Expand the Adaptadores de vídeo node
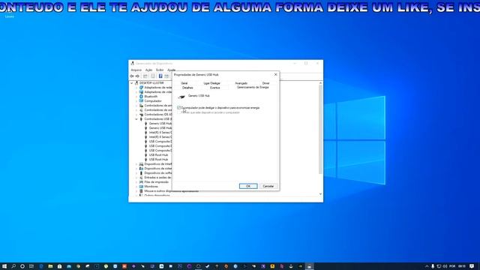 point(136,91)
